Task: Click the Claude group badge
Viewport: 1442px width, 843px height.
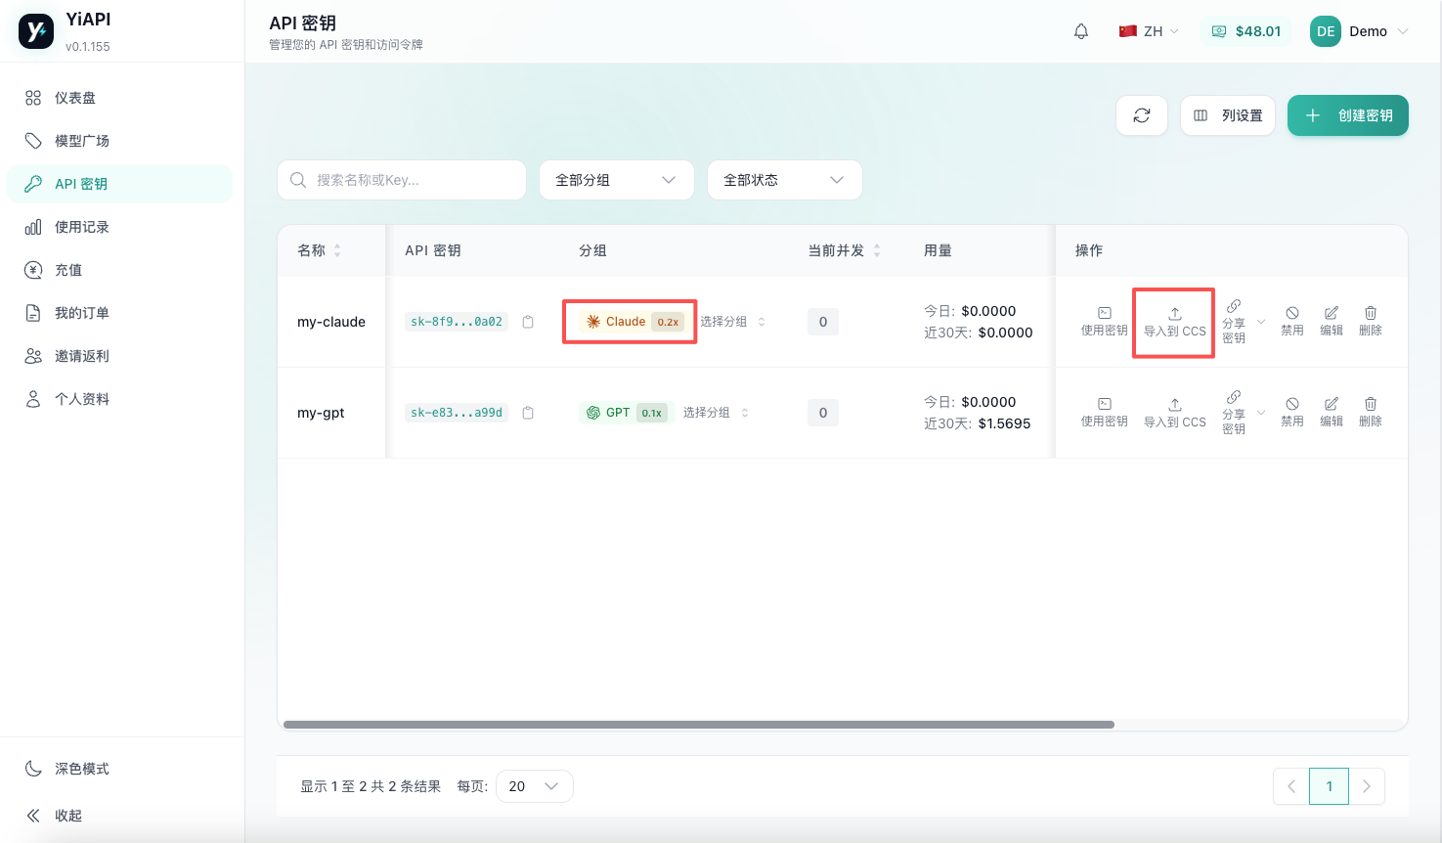Action: tap(634, 322)
